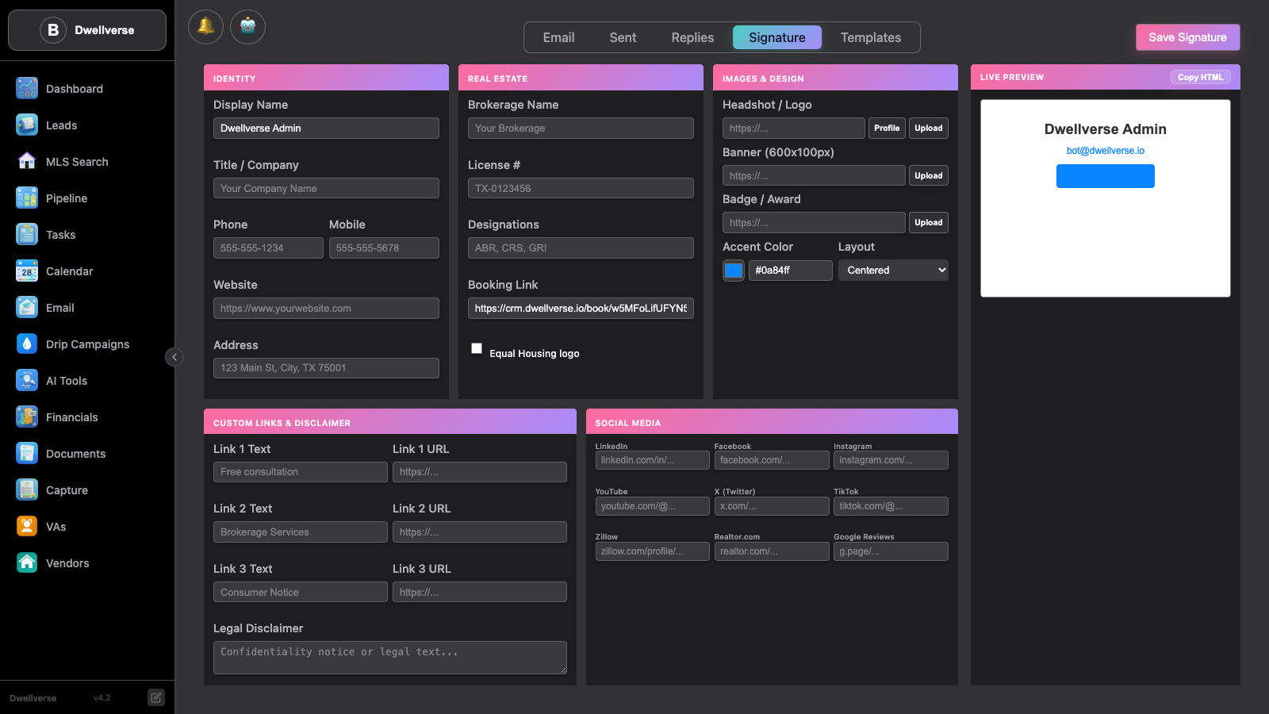Click the edit icon at sidebar bottom
Image resolution: width=1269 pixels, height=714 pixels.
(156, 697)
